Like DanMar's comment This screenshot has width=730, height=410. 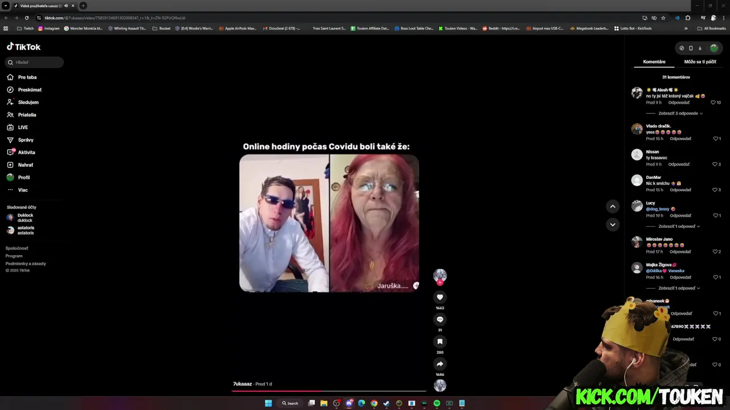pos(714,190)
